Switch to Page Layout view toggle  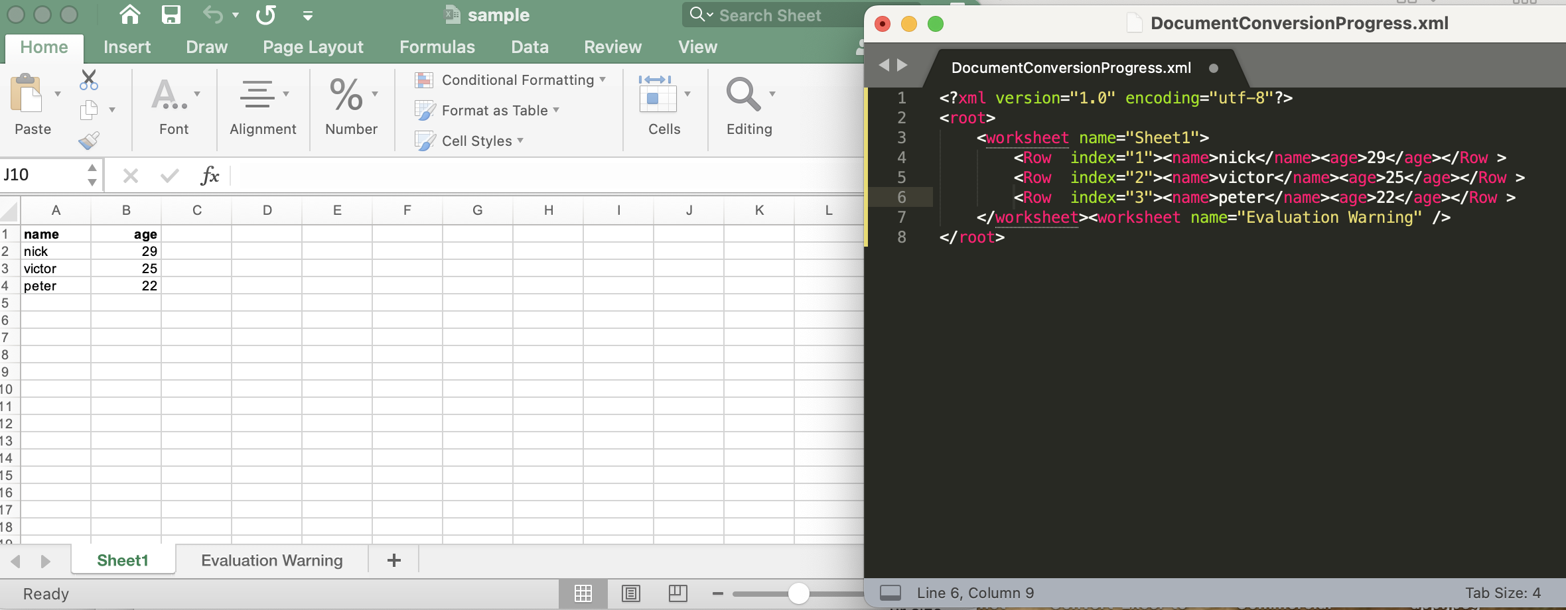(631, 593)
